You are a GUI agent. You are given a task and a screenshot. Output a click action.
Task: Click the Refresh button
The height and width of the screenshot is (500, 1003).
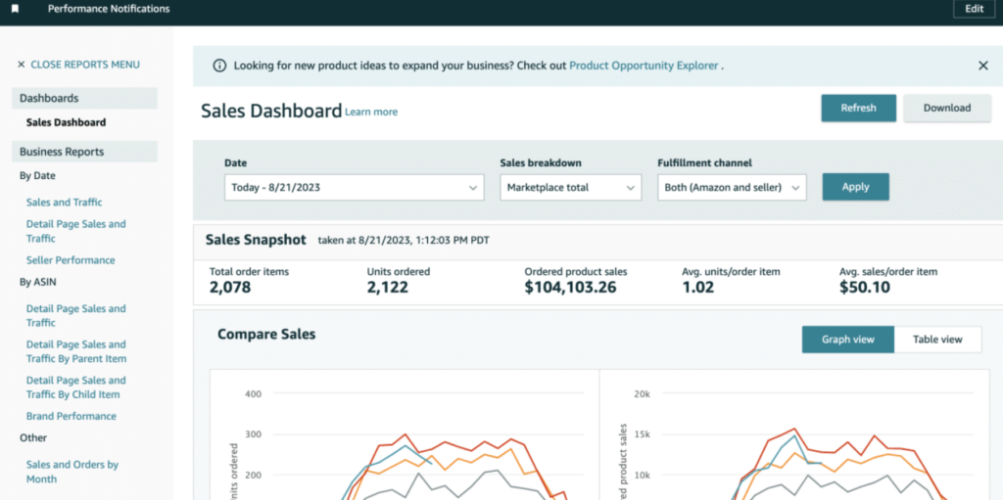(858, 109)
